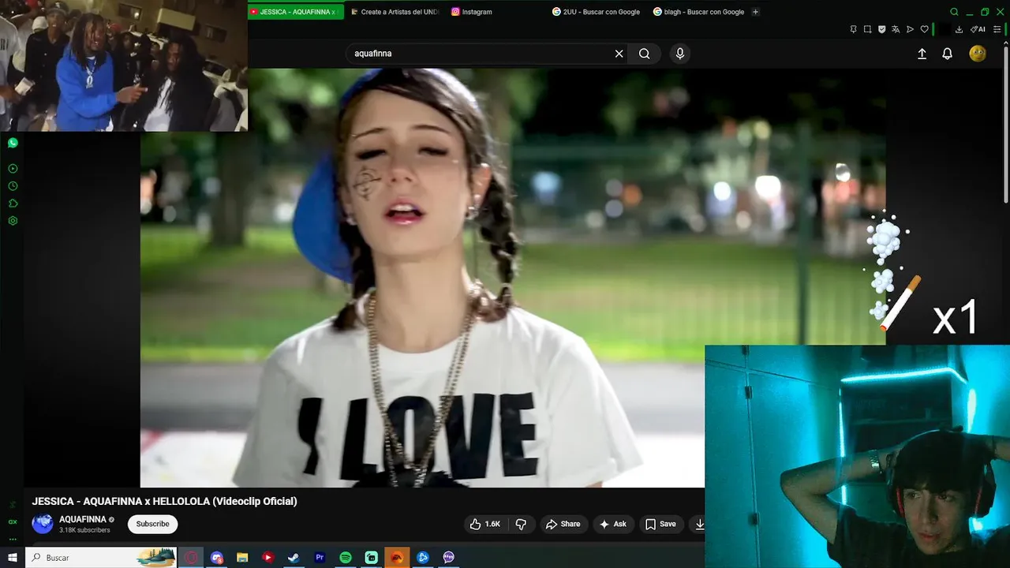This screenshot has width=1010, height=568.
Task: Open Spotify from the taskbar
Action: [x=346, y=557]
